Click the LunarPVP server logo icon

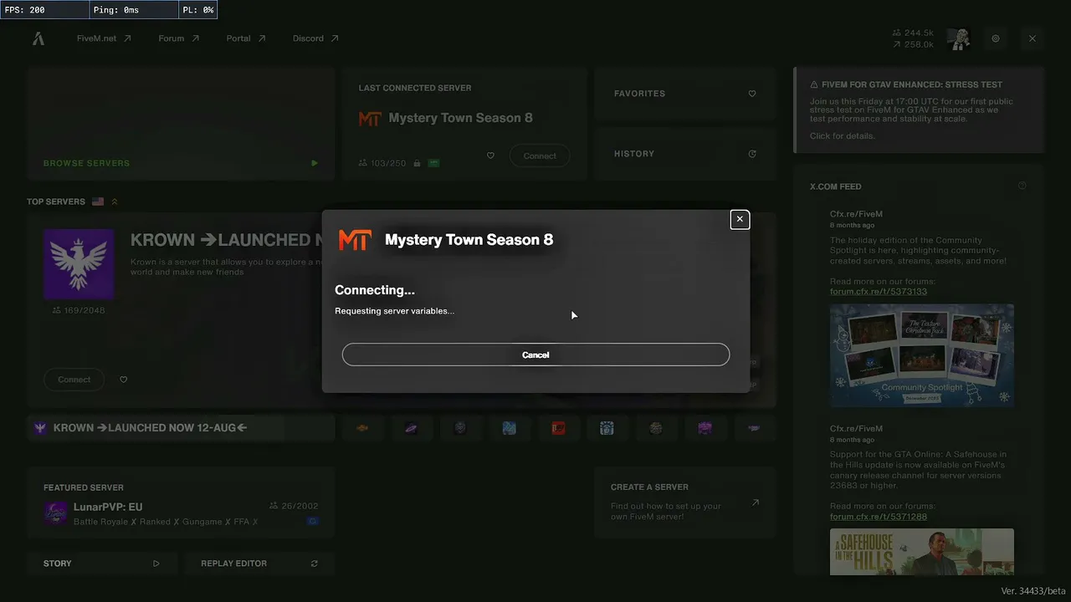click(x=55, y=513)
